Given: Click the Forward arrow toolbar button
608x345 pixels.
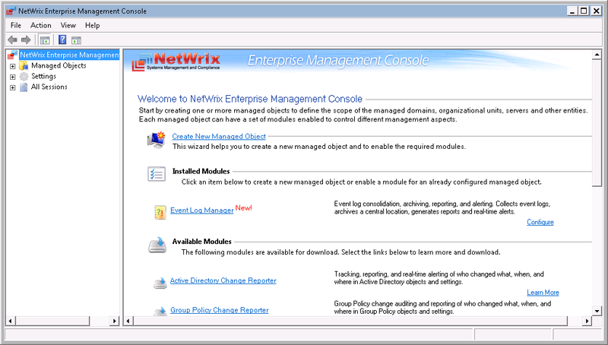Looking at the screenshot, I should pyautogui.click(x=26, y=40).
